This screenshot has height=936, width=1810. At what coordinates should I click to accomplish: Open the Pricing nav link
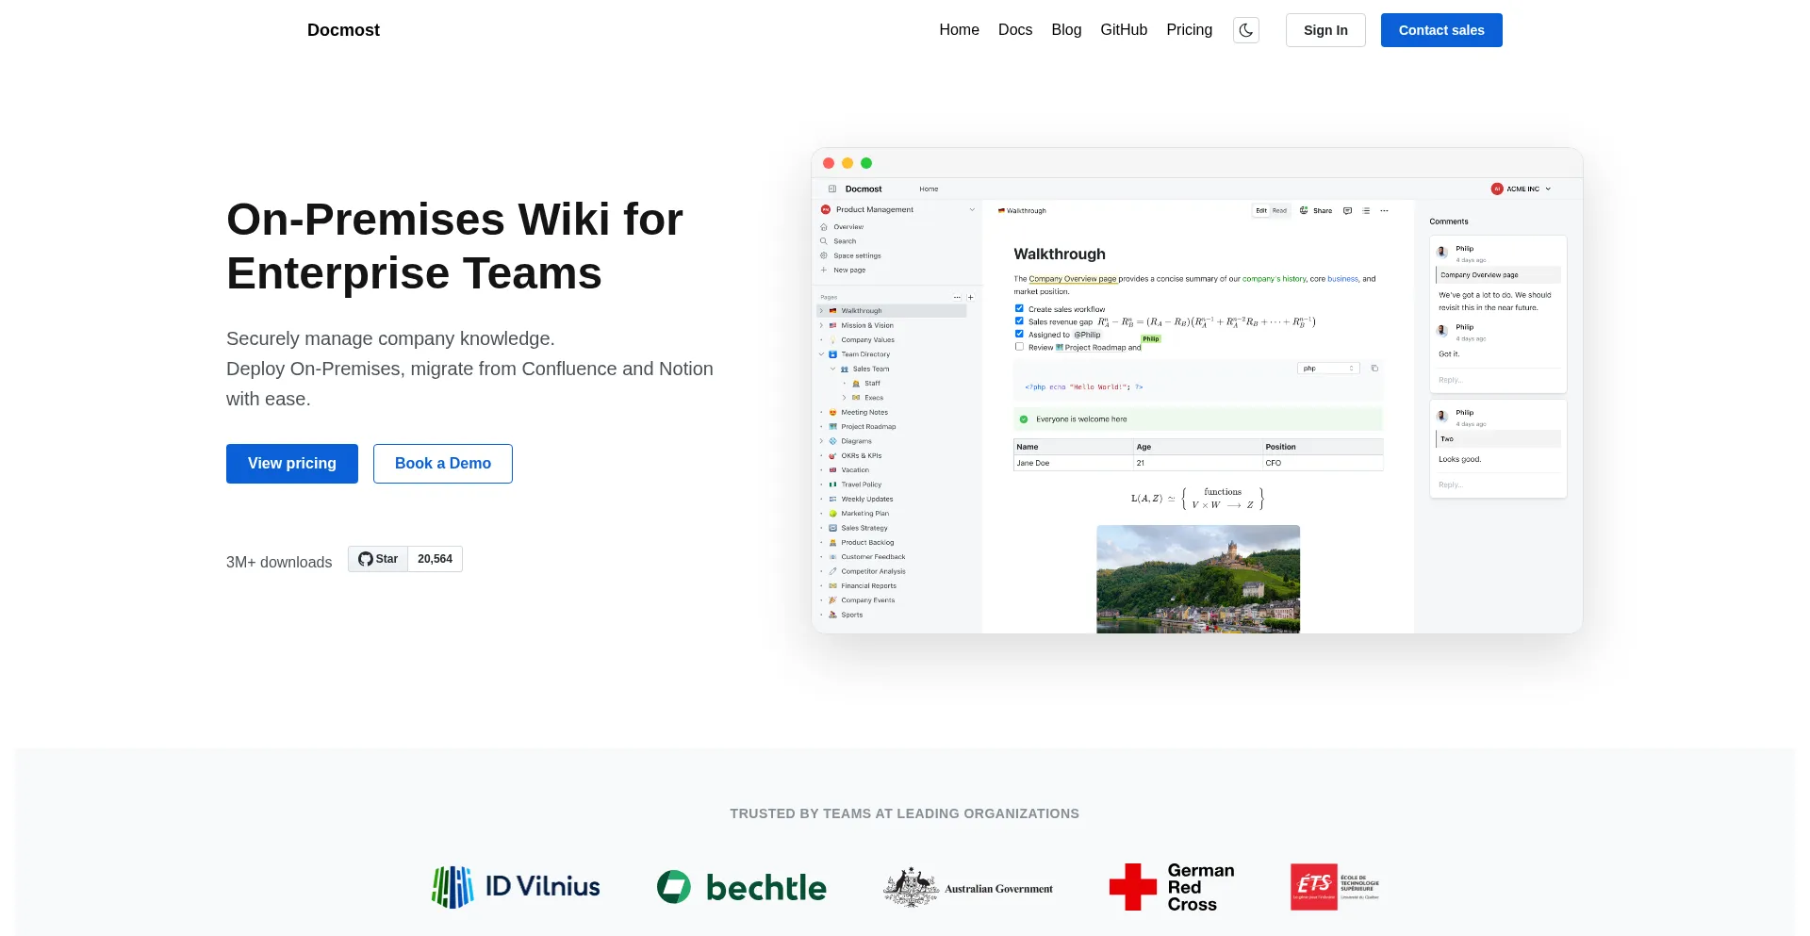click(x=1190, y=30)
